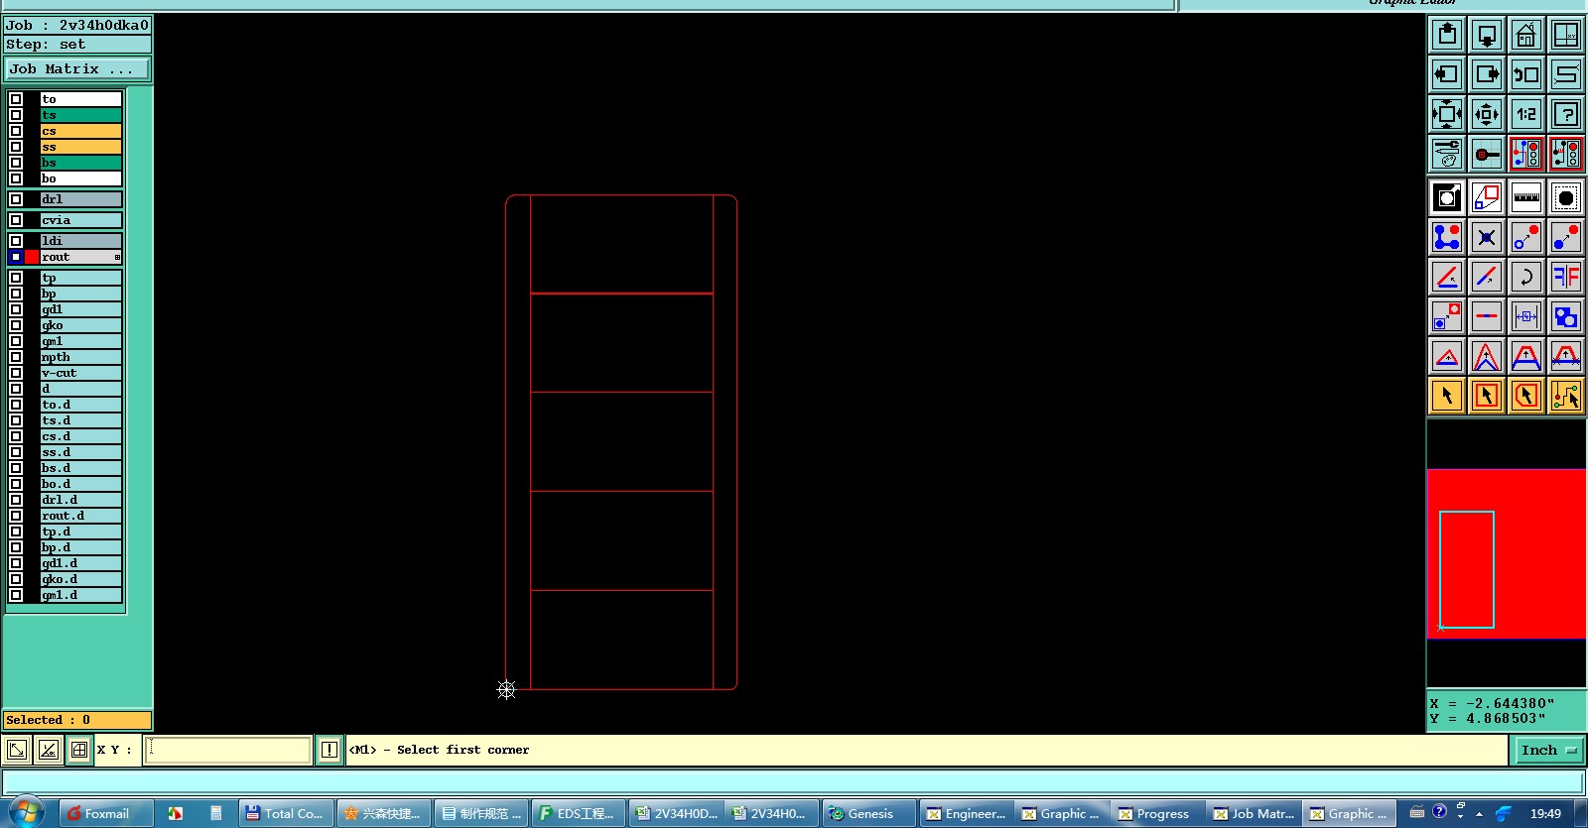Select the layer name gko
Viewport: 1588px width, 828px height.
pyautogui.click(x=80, y=325)
